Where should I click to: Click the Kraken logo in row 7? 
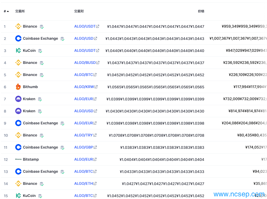tap(18, 99)
